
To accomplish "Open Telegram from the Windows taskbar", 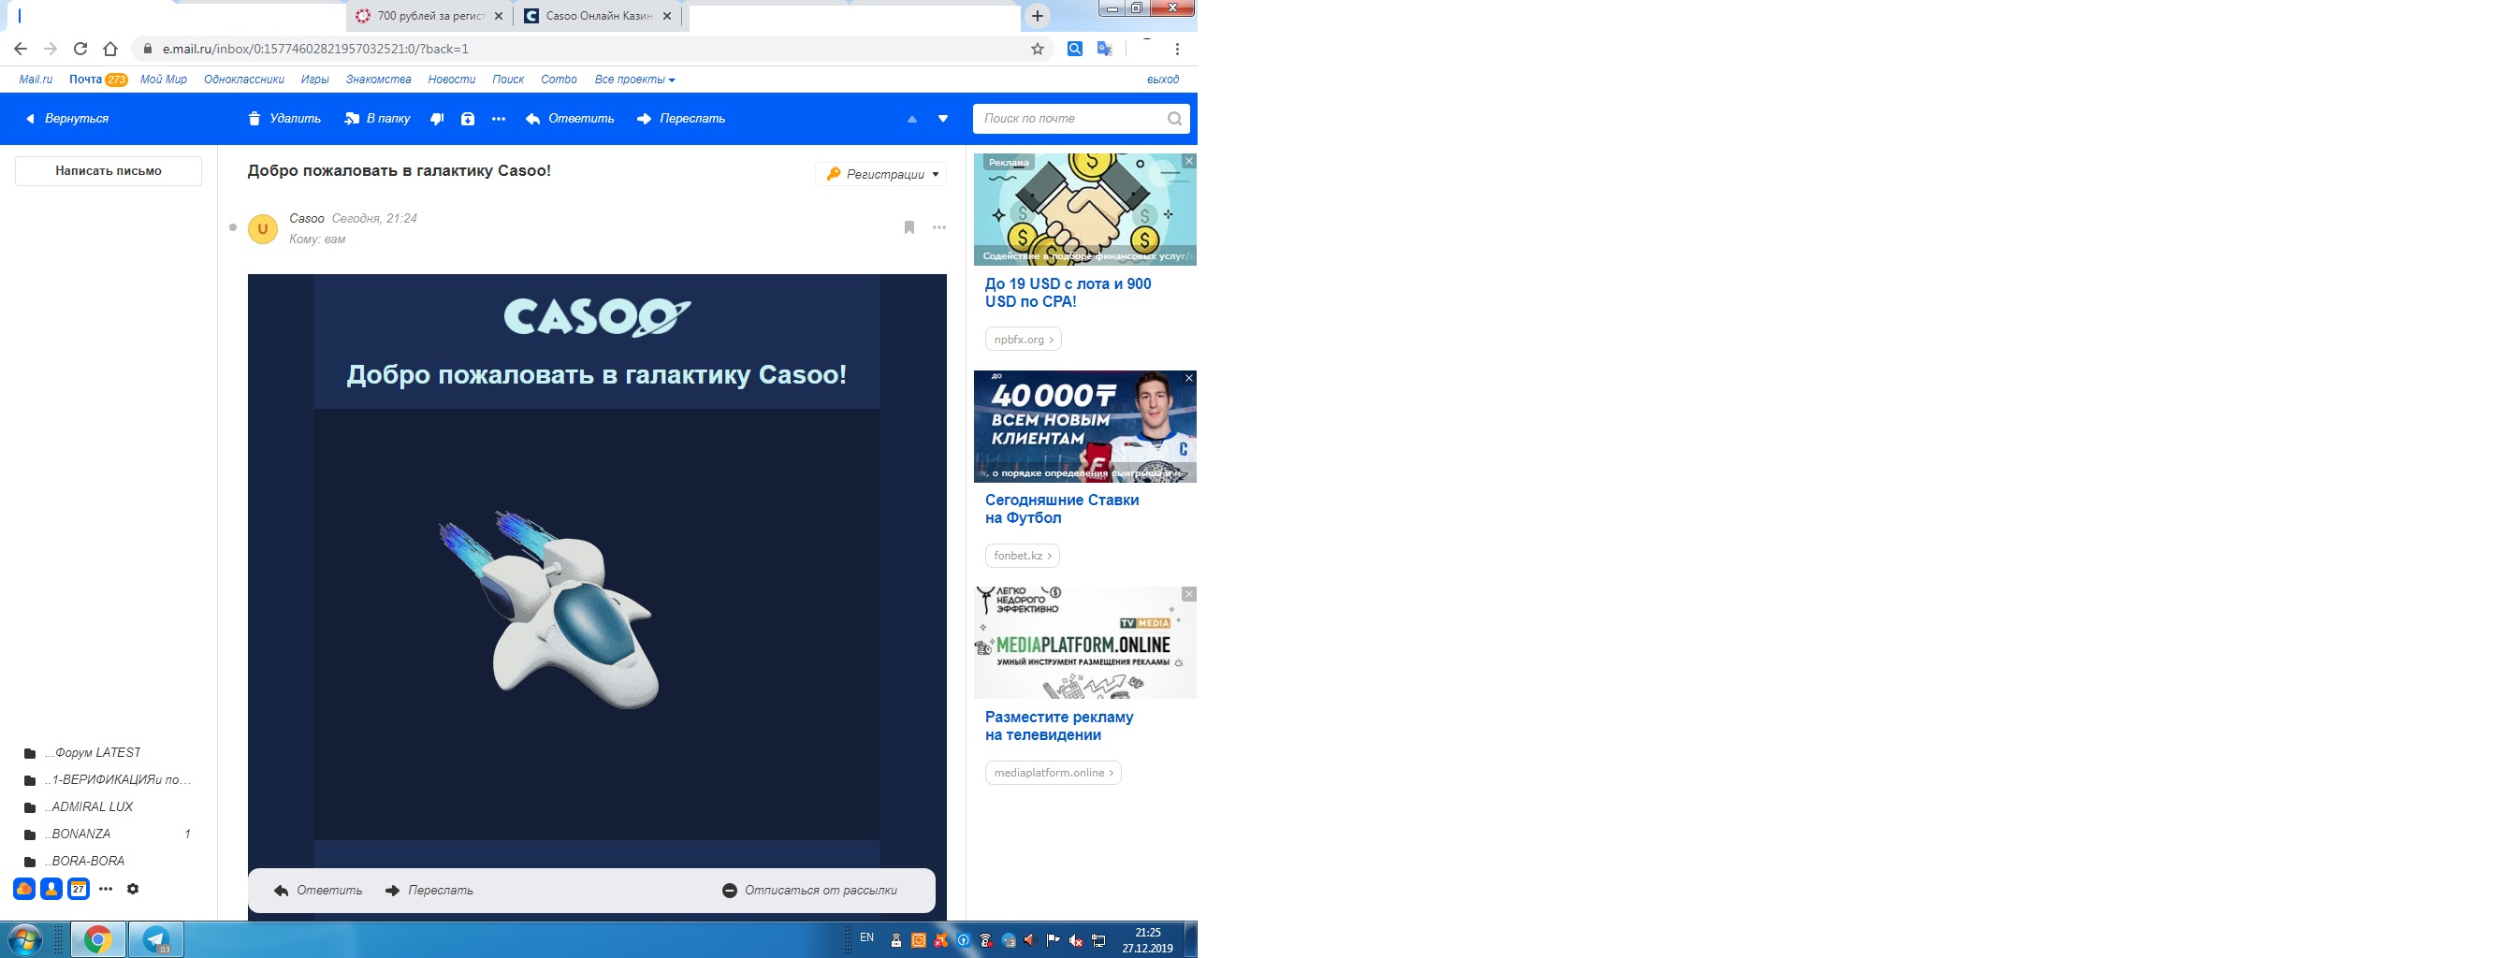I will click(156, 939).
